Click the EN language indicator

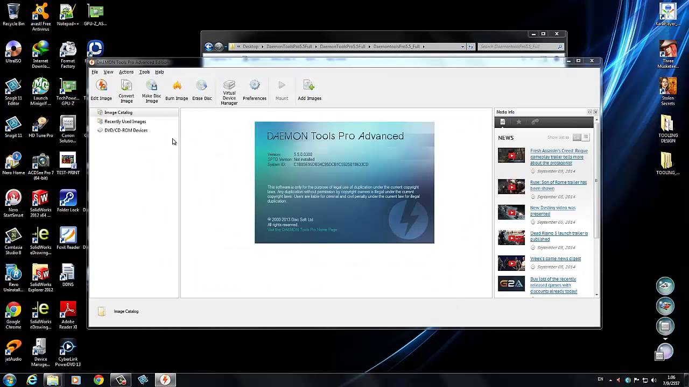click(x=601, y=379)
